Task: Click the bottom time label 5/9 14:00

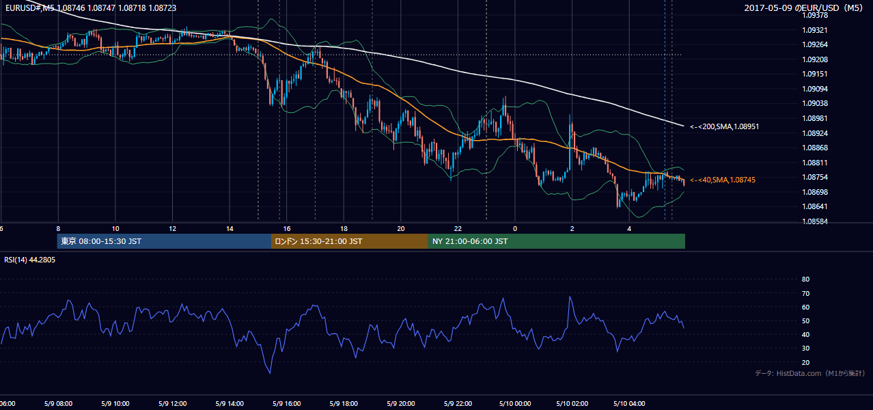Action: (229, 404)
